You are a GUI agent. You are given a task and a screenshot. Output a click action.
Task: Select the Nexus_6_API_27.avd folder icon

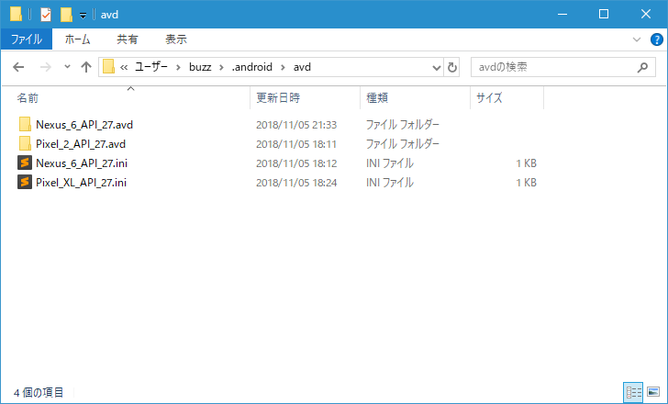[x=25, y=125]
